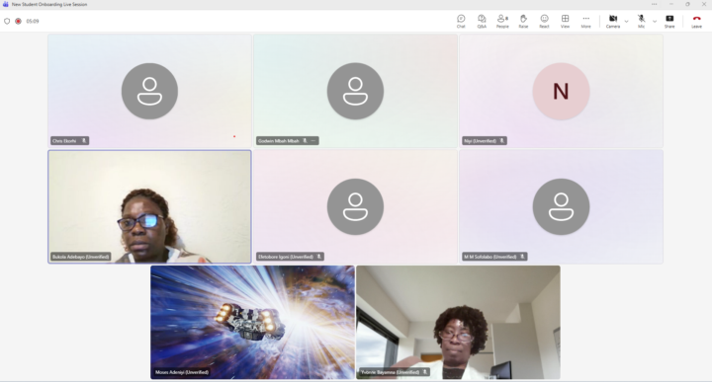Viewport: 712px width, 382px height.
Task: Click the Niyi (Unverified) name label
Action: tap(480, 141)
